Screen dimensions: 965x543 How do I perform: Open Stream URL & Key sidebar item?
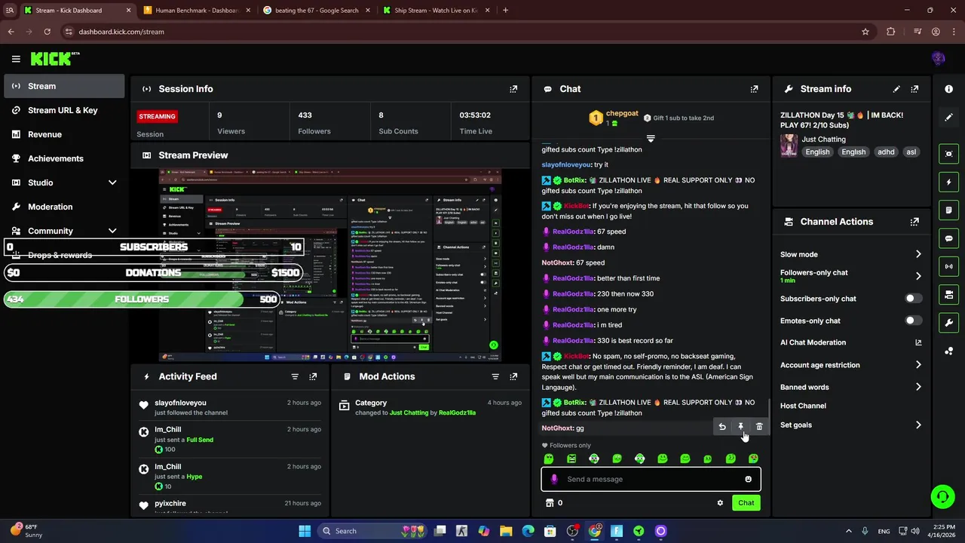(x=64, y=110)
